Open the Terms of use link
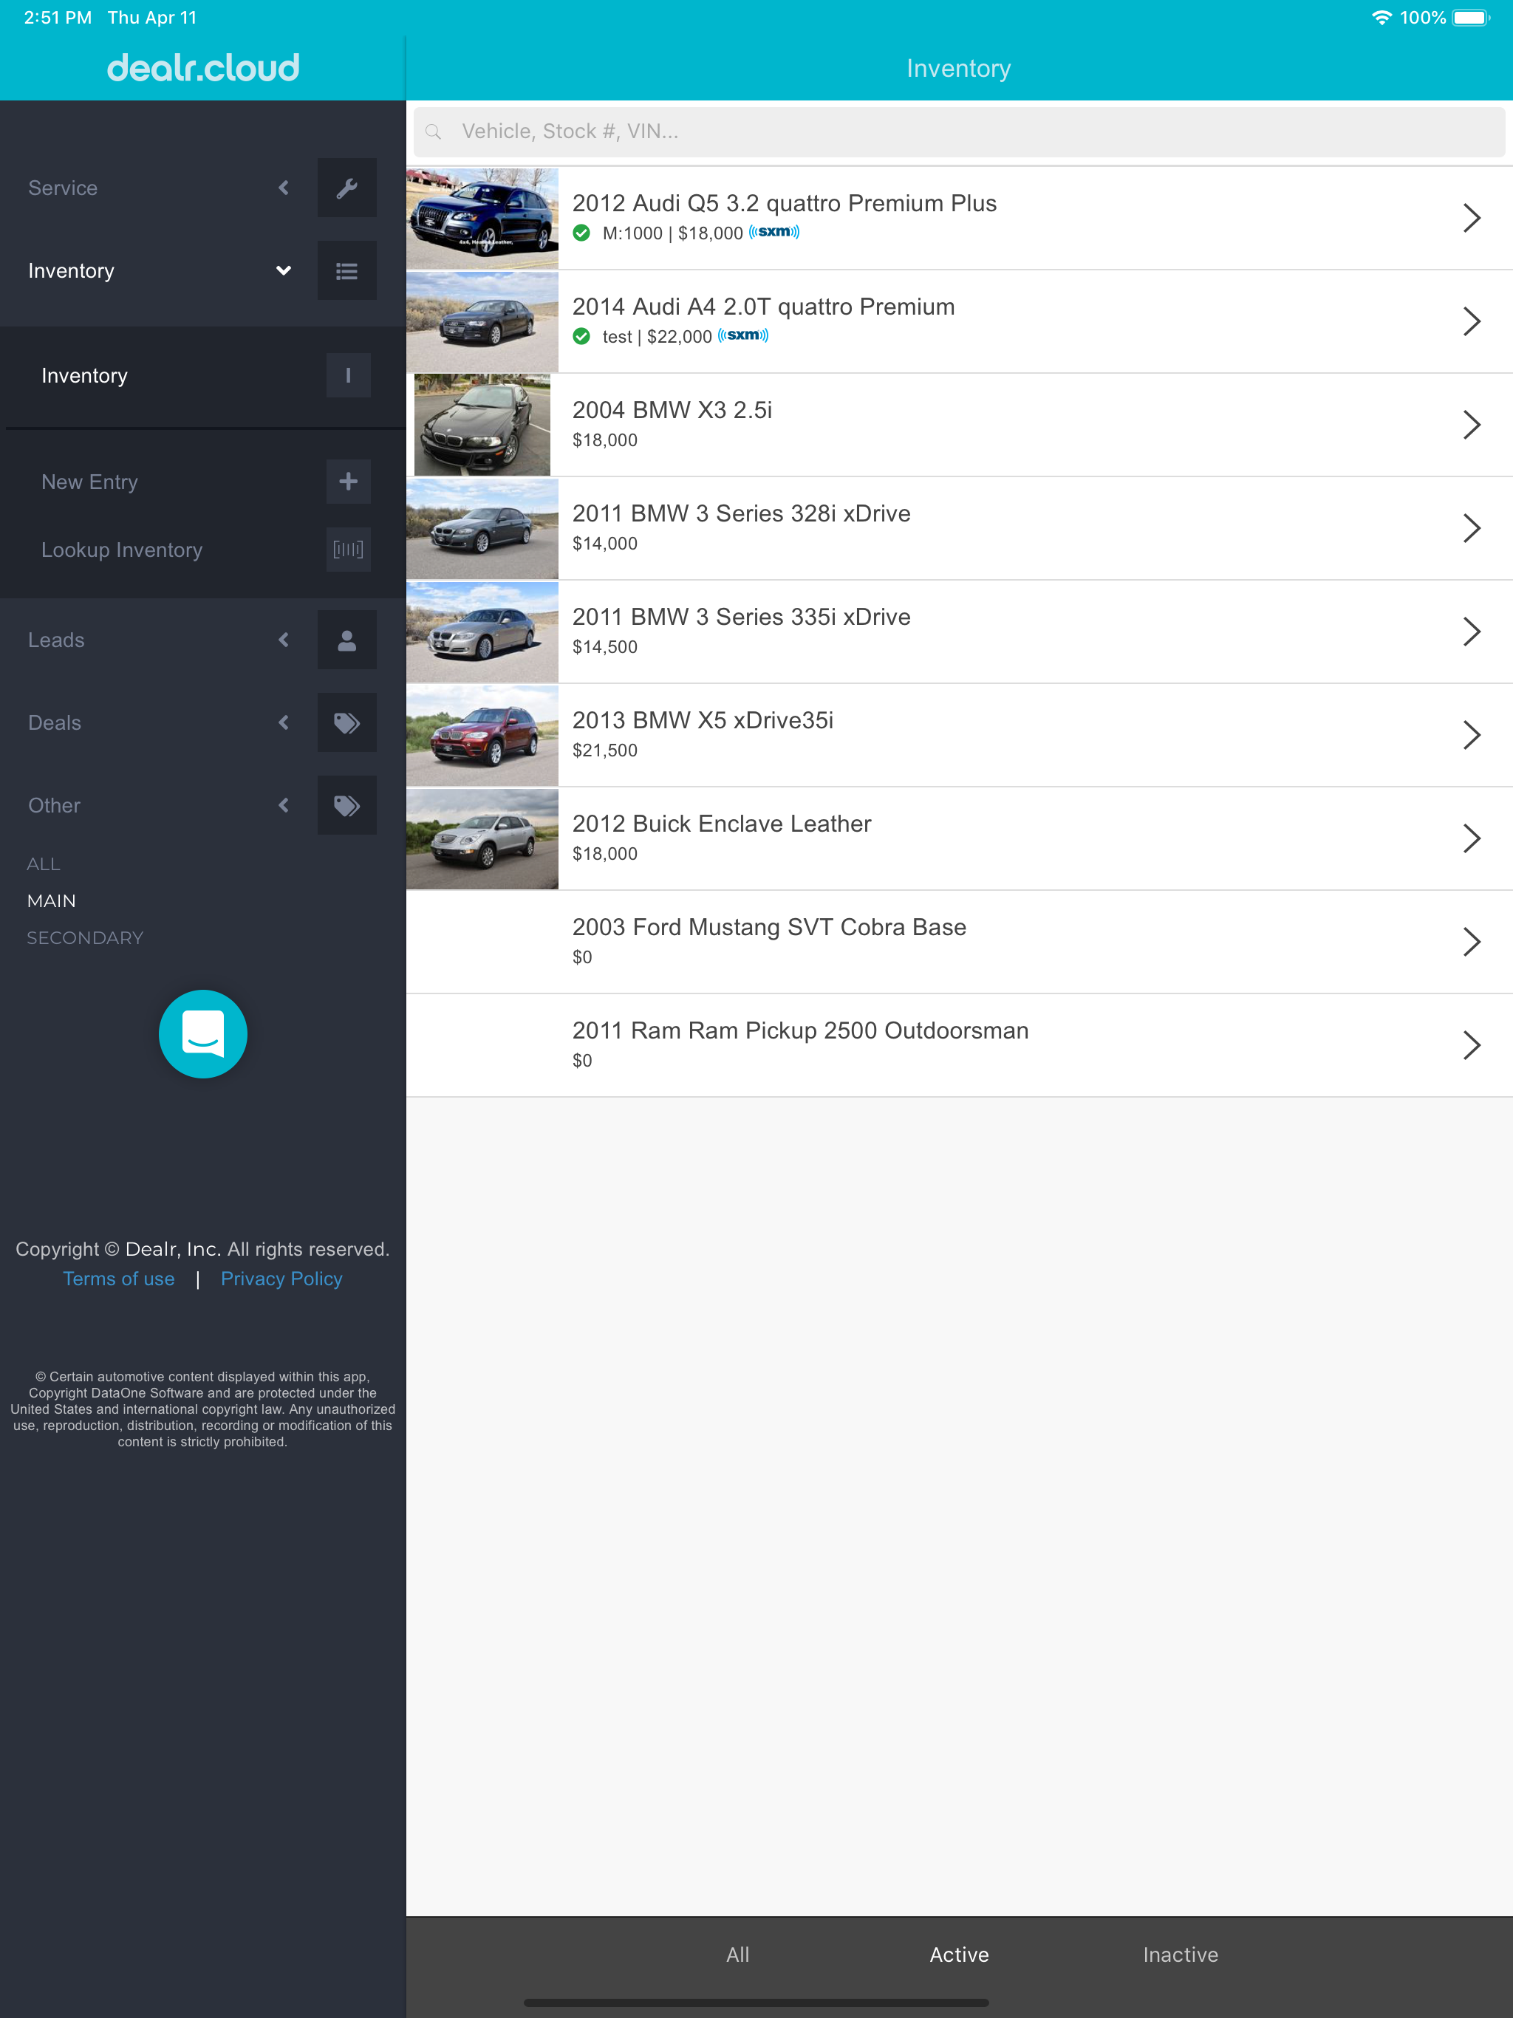Image resolution: width=1513 pixels, height=2018 pixels. [x=119, y=1279]
